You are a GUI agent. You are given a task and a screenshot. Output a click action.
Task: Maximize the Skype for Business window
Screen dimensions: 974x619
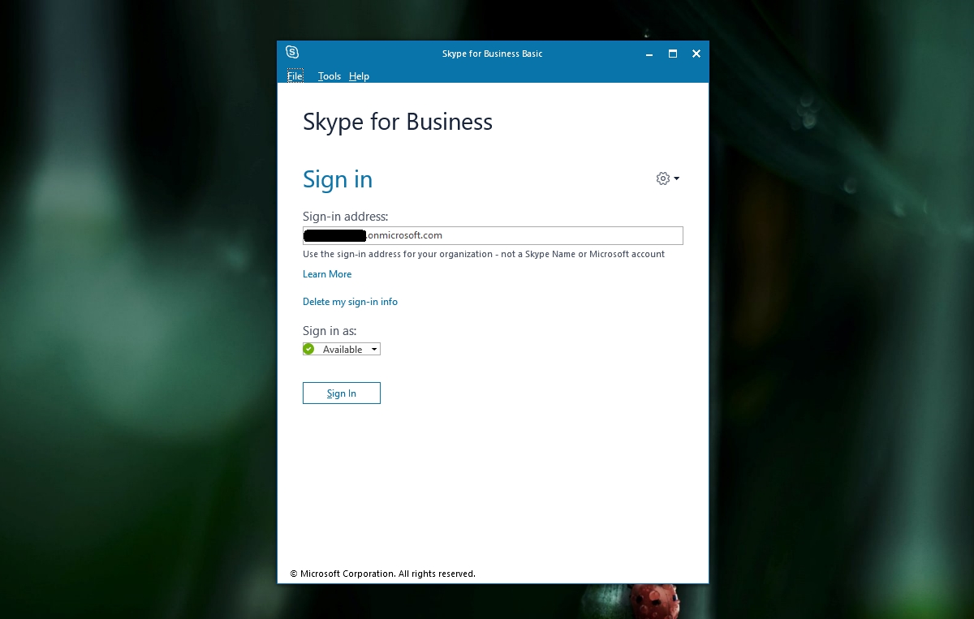(x=673, y=54)
